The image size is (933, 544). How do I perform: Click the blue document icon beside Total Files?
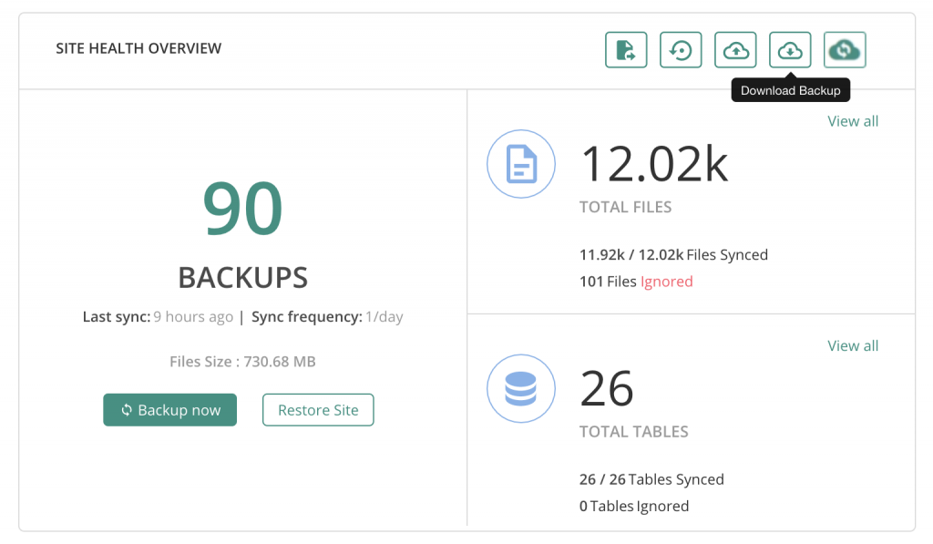click(x=521, y=164)
